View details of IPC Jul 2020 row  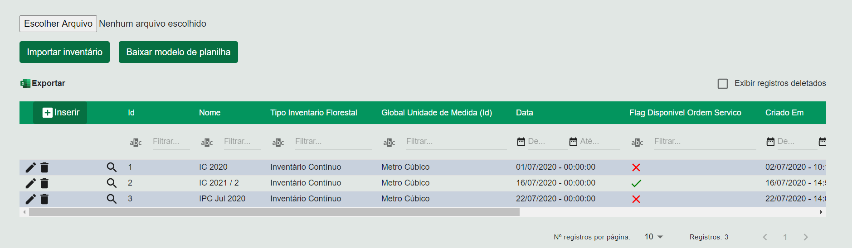[112, 199]
